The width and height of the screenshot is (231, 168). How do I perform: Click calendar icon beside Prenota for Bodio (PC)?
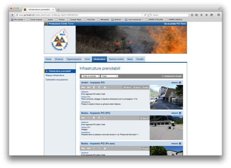(x=180, y=113)
